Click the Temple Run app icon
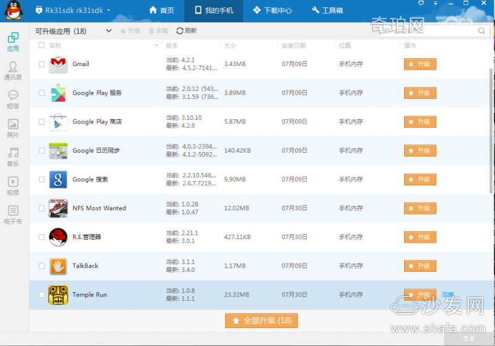Screen dimensions: 495x346 tap(58, 295)
